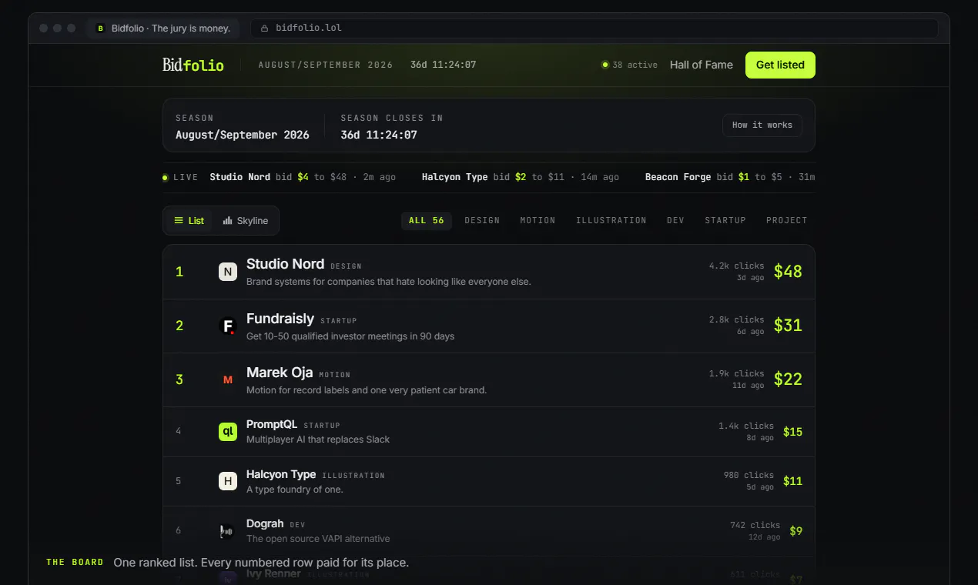978x585 pixels.
Task: Click Halcyon Type's $11 bid amount
Action: point(792,482)
